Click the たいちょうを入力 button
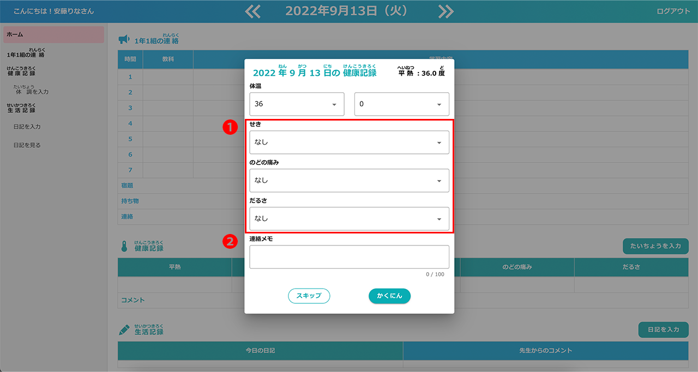The image size is (698, 372). pyautogui.click(x=655, y=246)
